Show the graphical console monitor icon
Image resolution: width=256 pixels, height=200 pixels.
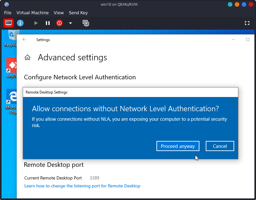(x=8, y=23)
